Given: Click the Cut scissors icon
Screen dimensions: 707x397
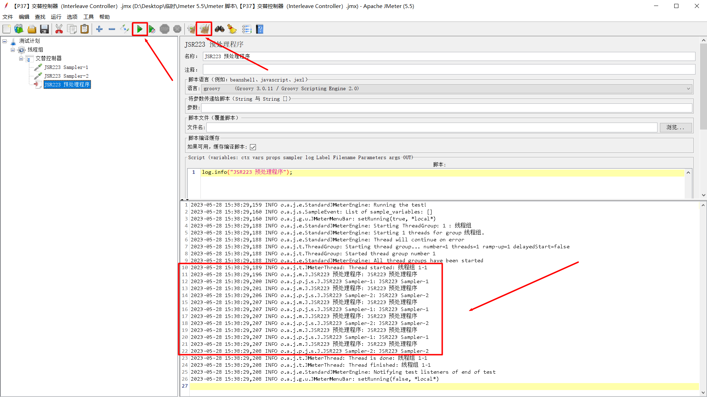Looking at the screenshot, I should coord(59,29).
